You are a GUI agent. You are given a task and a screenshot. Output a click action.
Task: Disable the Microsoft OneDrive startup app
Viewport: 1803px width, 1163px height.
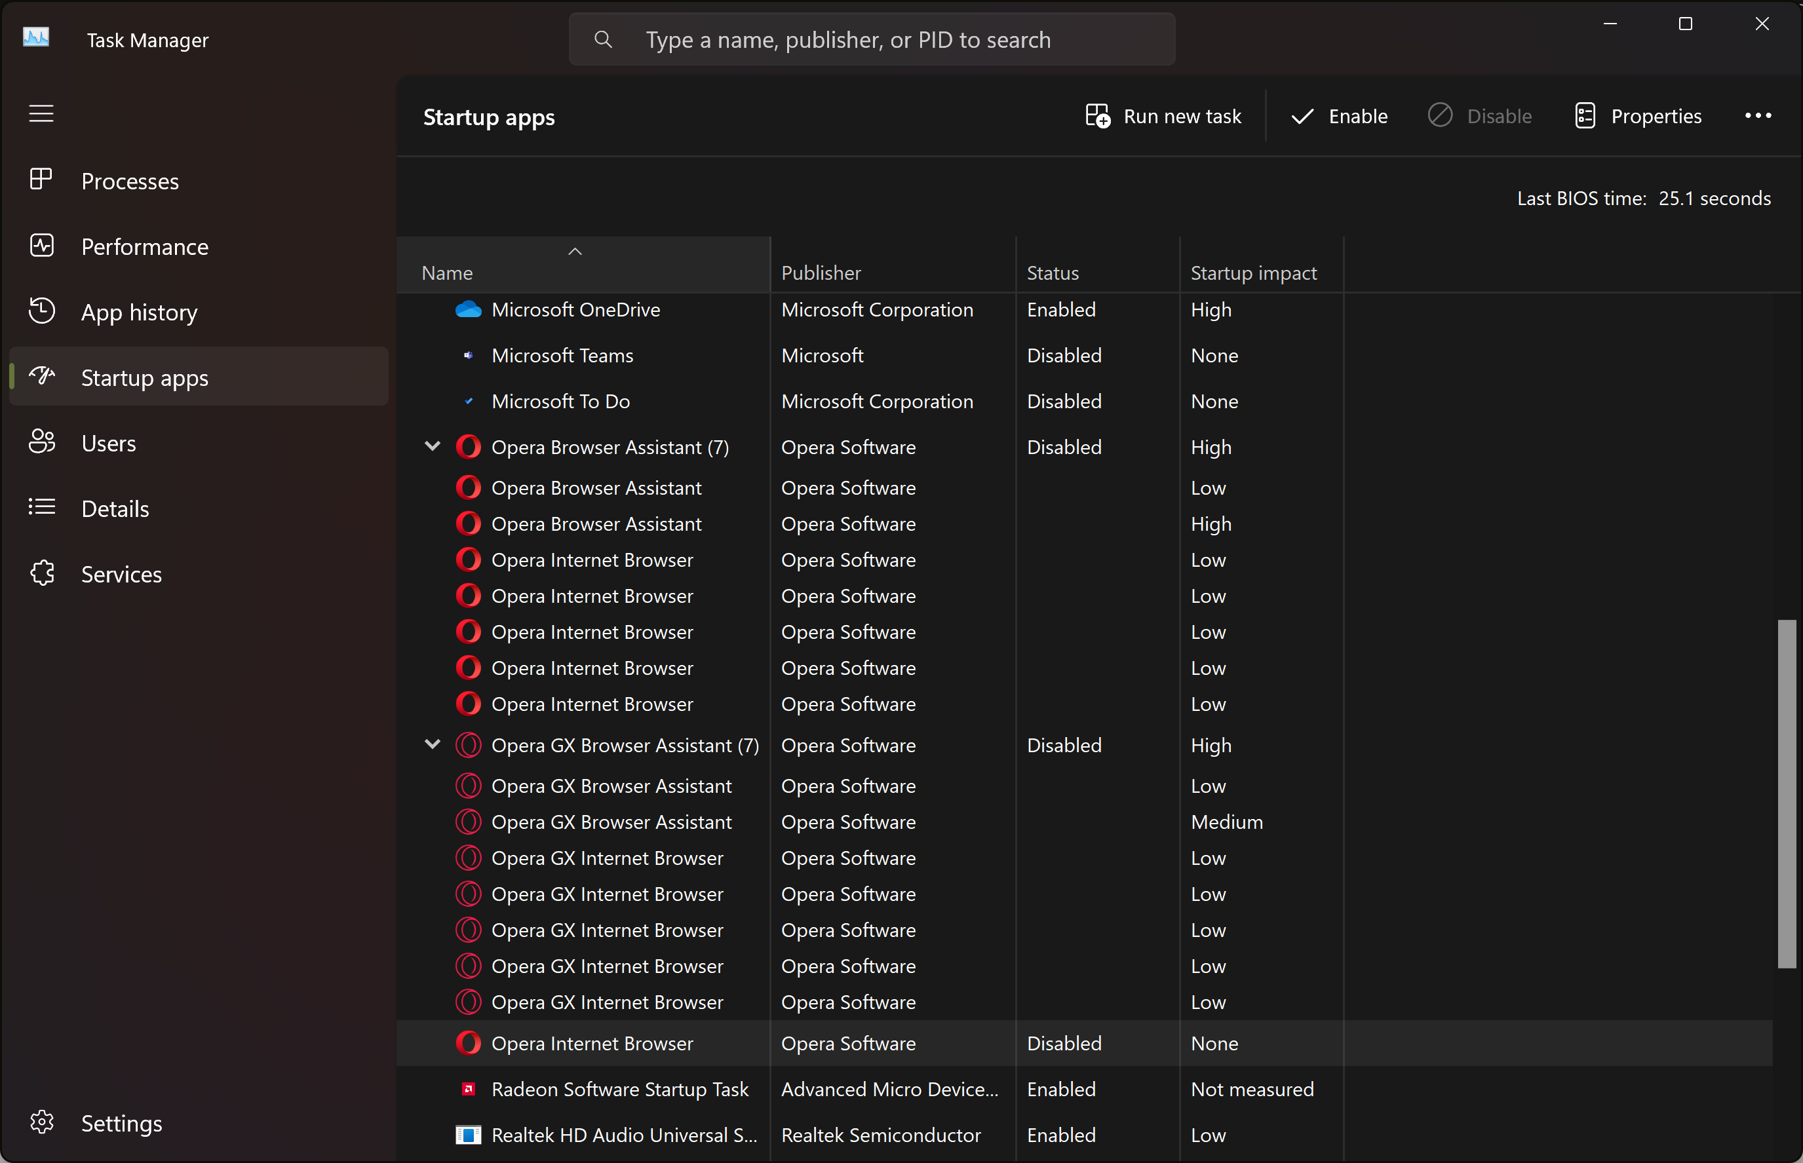(1479, 115)
